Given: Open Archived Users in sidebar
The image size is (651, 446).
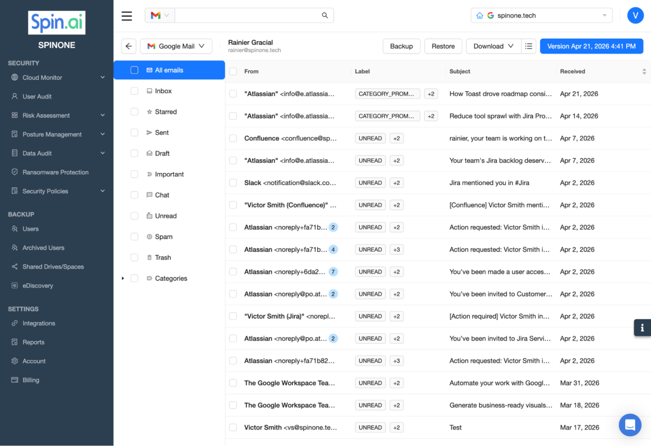Looking at the screenshot, I should [43, 248].
